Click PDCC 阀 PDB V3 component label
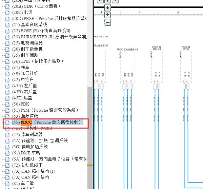The width and height of the screenshot is (203, 189). 157,48
